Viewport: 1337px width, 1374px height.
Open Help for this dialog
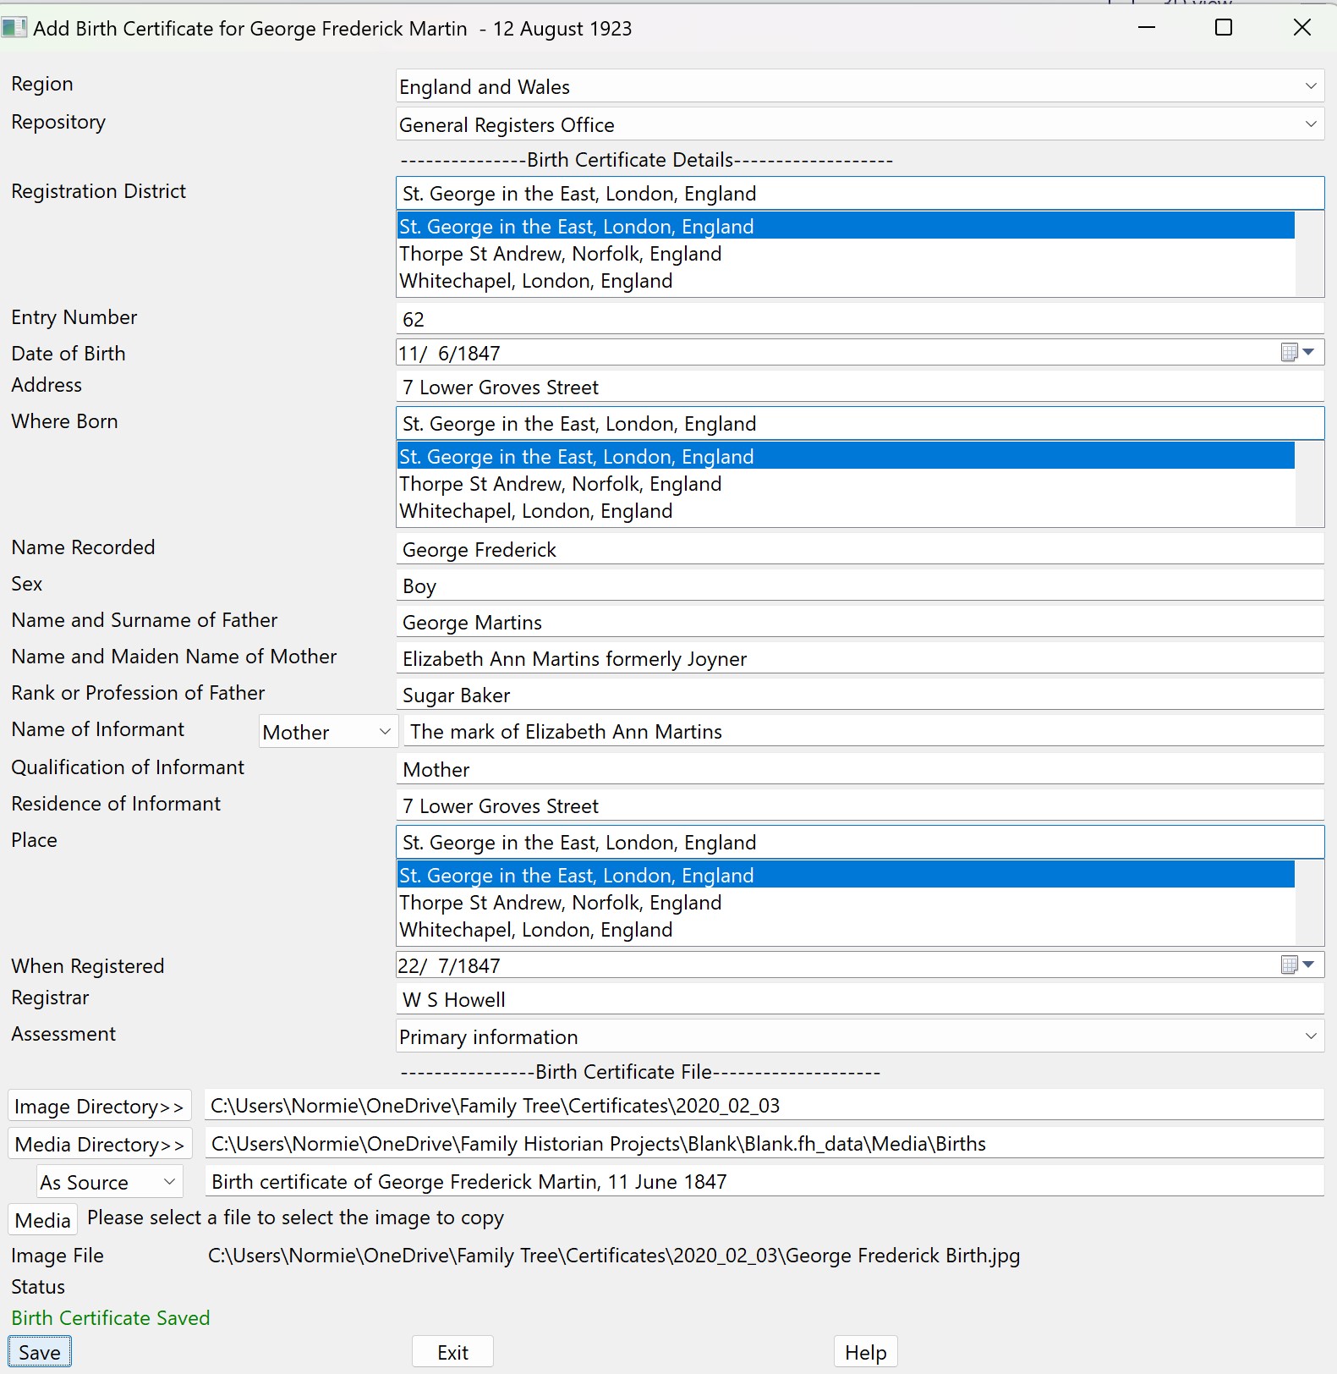click(x=865, y=1352)
